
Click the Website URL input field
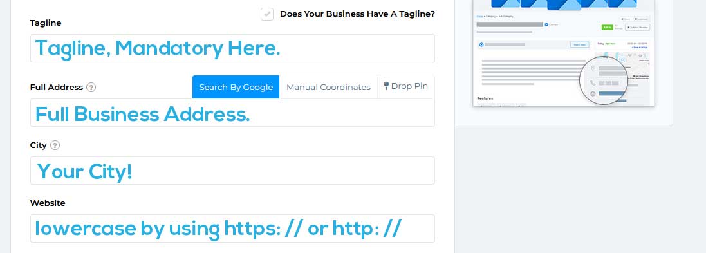click(x=232, y=229)
